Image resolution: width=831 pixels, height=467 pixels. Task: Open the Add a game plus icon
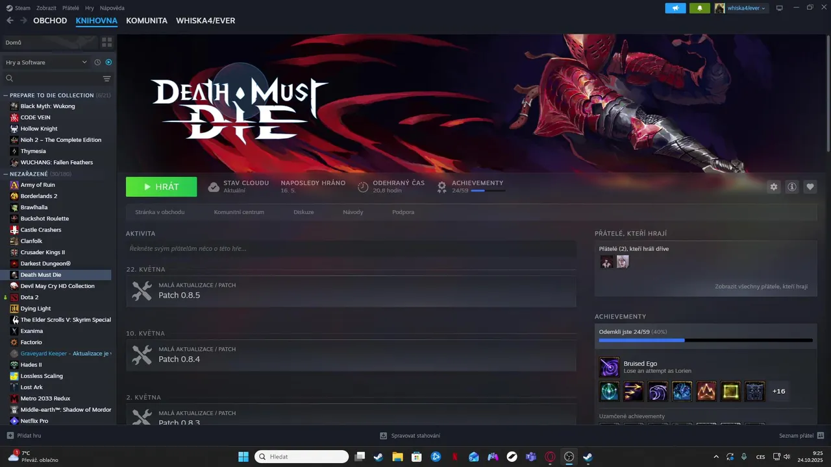pyautogui.click(x=10, y=436)
